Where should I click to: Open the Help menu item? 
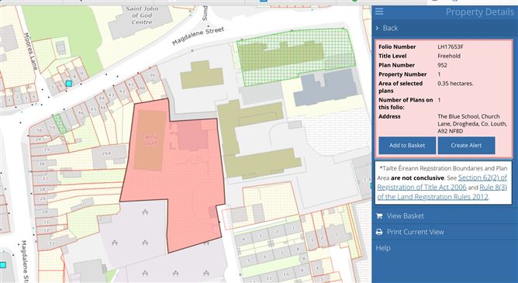pyautogui.click(x=383, y=248)
